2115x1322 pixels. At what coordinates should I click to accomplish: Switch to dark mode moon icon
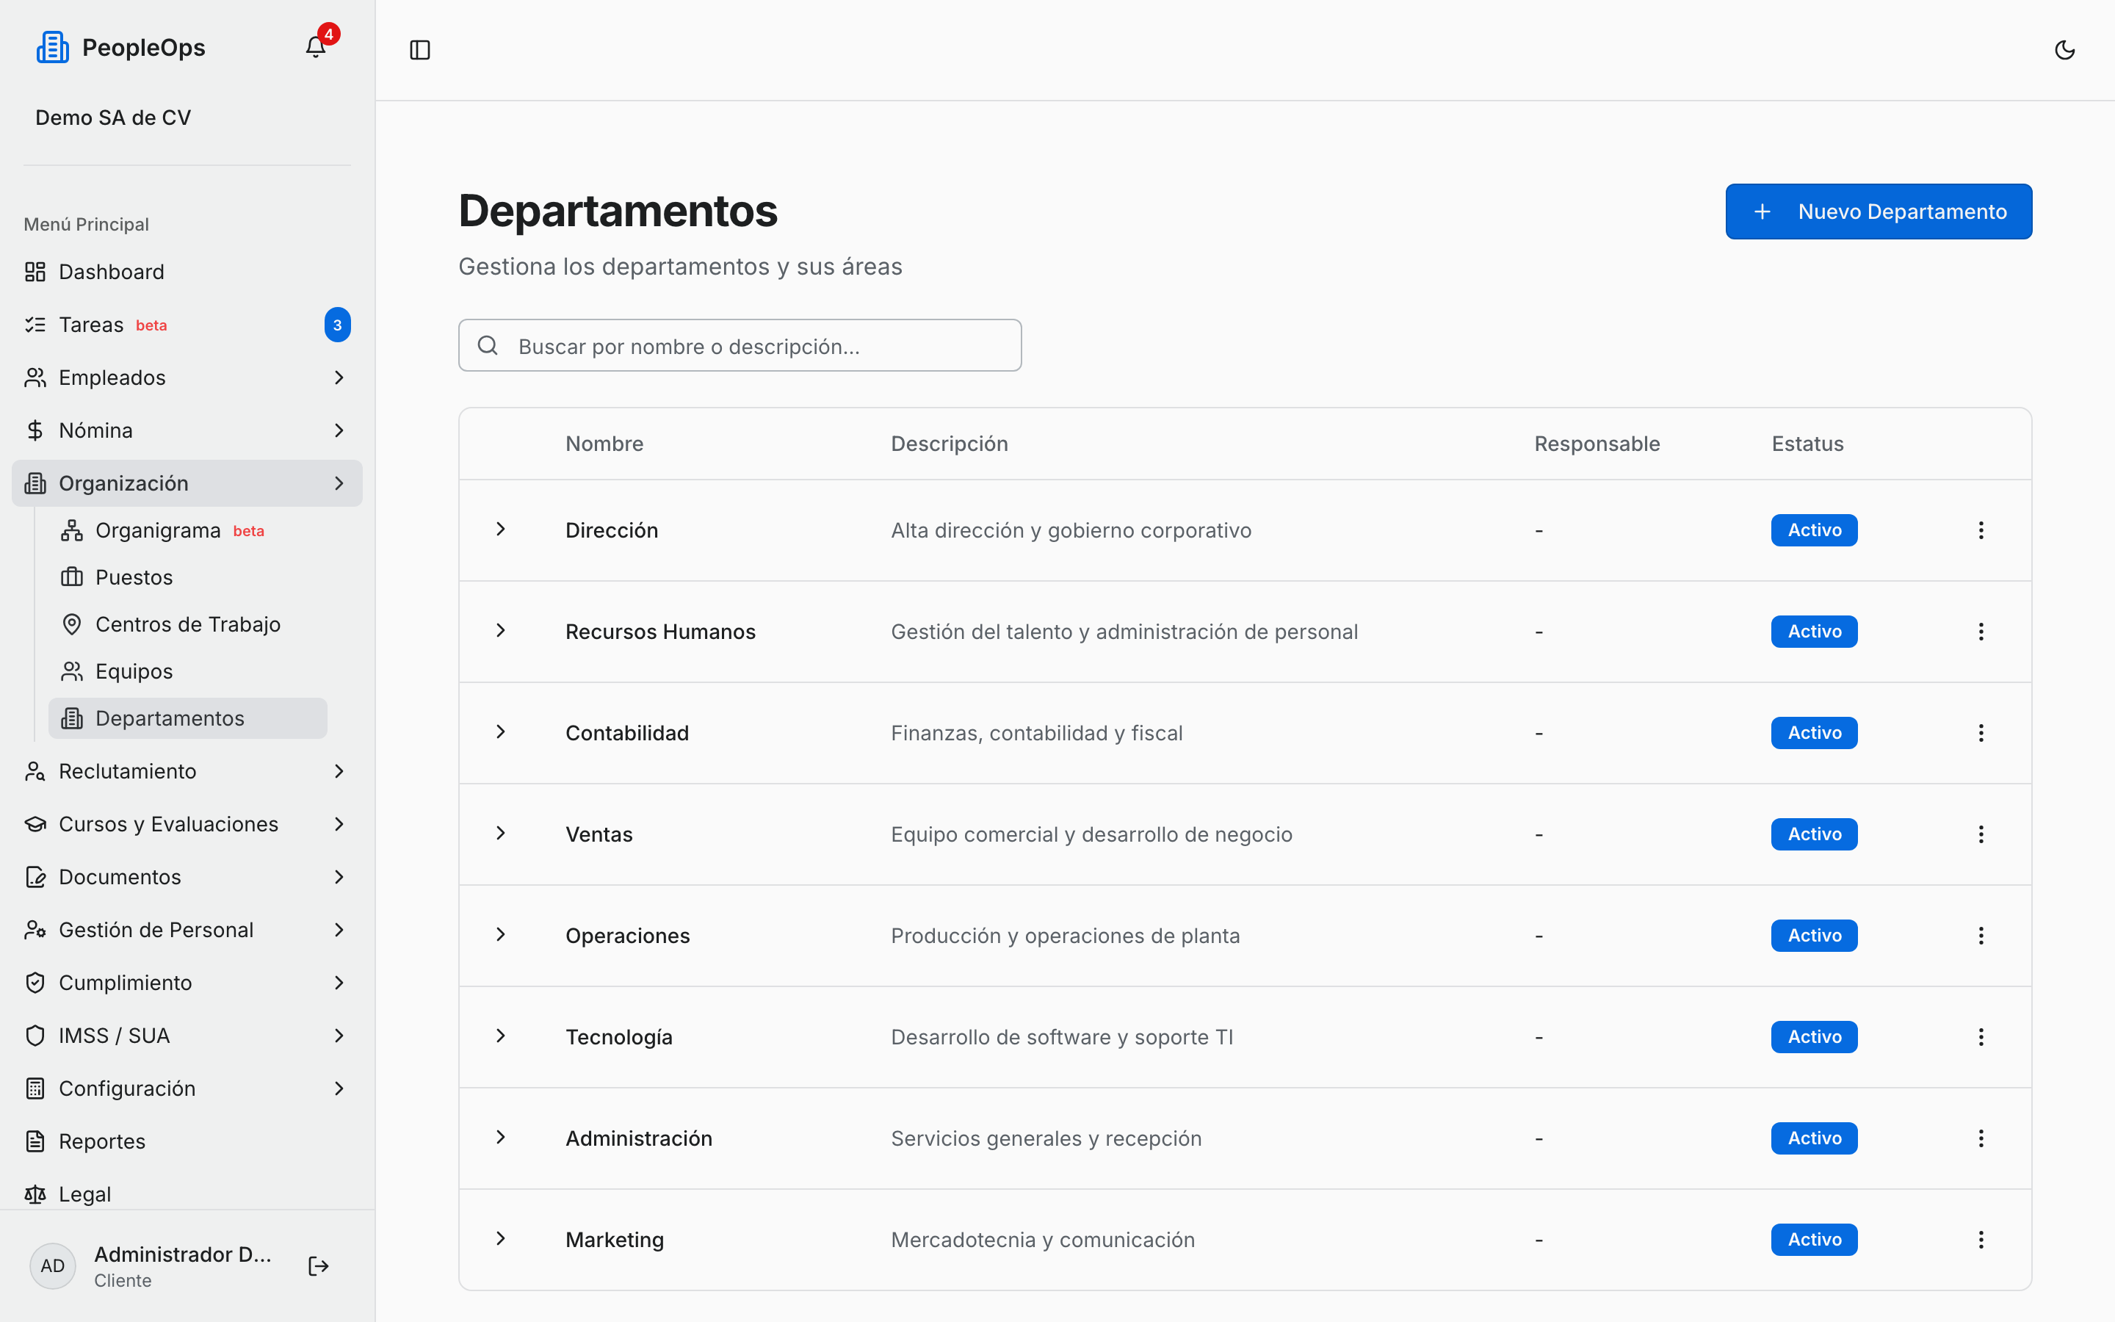point(2064,50)
